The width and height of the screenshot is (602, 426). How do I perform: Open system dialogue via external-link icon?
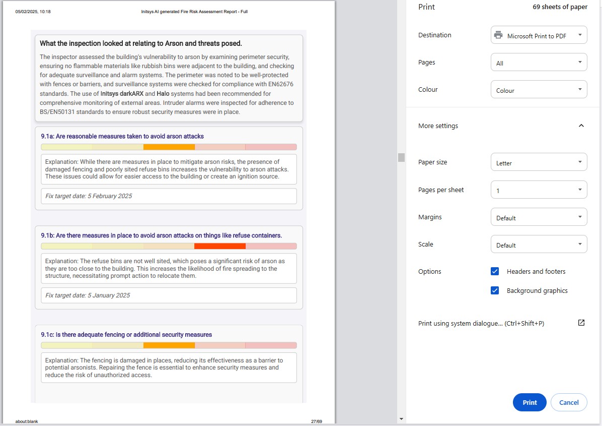581,323
